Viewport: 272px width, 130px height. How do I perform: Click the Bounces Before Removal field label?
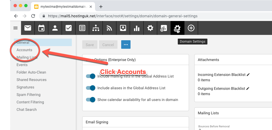click(214, 126)
